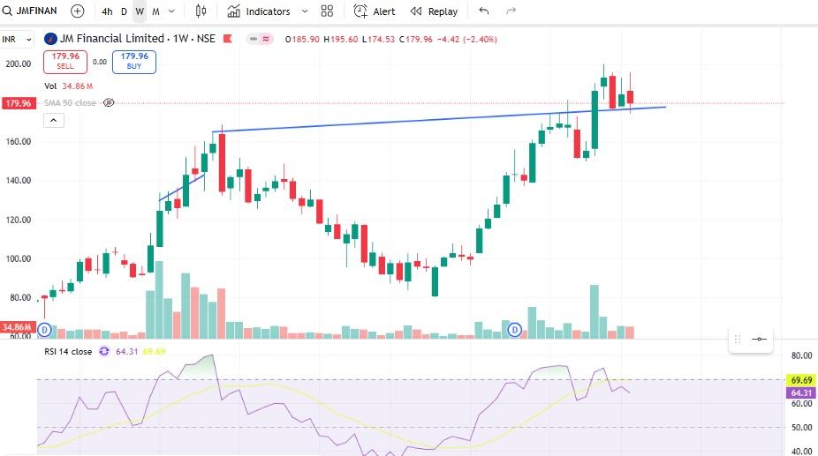Redo chart action
This screenshot has width=818, height=456.
tap(511, 11)
